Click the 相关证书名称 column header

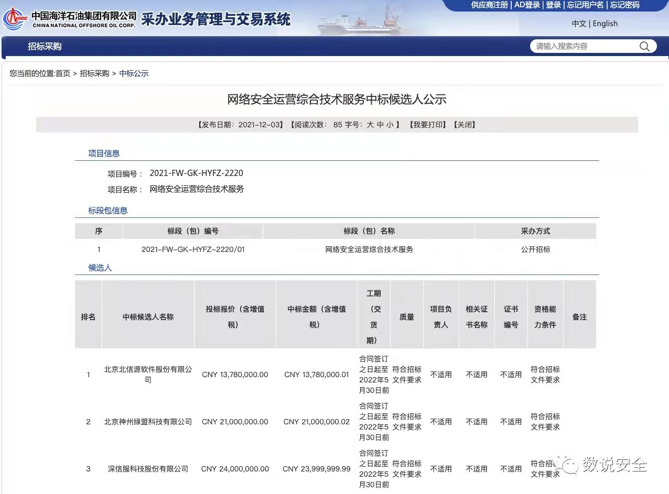click(x=477, y=317)
